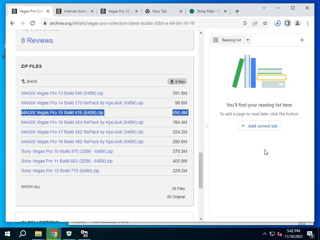Bookmark this page with star icon

[265, 23]
